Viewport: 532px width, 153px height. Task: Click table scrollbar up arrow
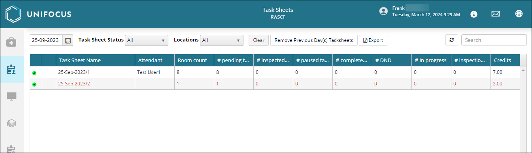pos(523,70)
